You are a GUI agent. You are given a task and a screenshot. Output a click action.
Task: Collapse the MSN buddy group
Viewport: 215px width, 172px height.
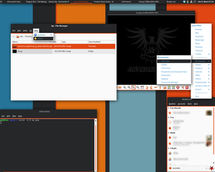168,133
